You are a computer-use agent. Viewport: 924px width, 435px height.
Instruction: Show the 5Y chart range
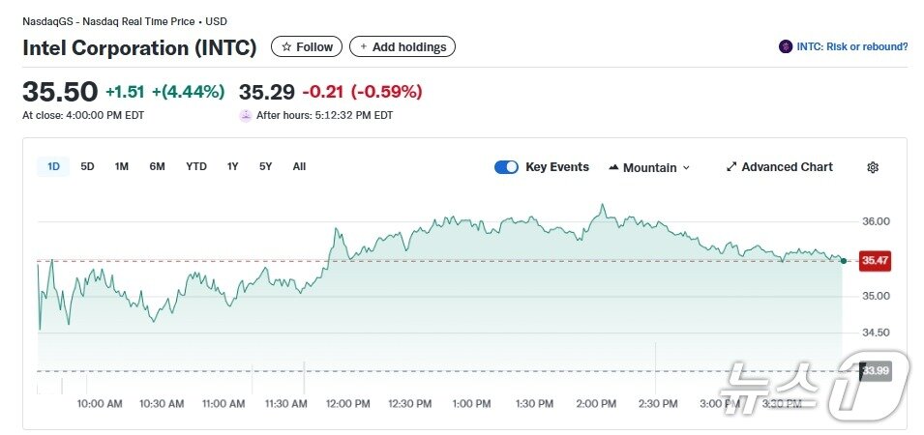click(265, 166)
